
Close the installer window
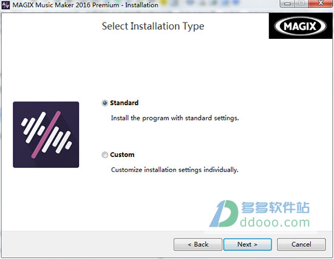click(x=321, y=3)
